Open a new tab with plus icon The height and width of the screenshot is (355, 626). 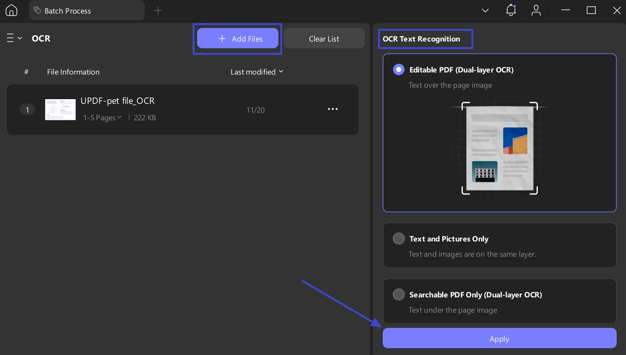158,10
